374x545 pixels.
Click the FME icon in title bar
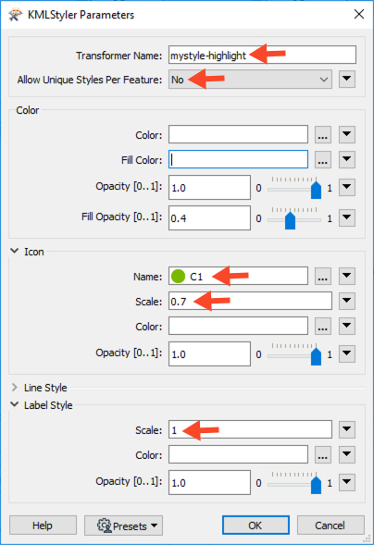point(16,15)
